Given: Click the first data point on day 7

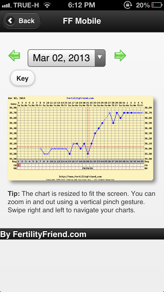Looking at the screenshot, I should click(40, 149).
